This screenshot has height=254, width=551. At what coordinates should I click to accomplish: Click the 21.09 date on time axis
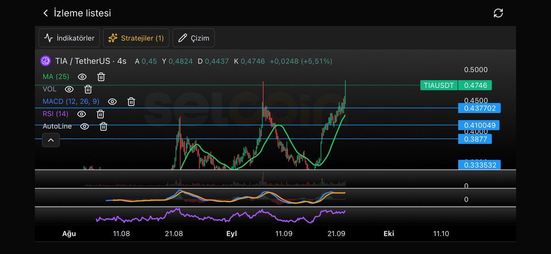(x=337, y=233)
